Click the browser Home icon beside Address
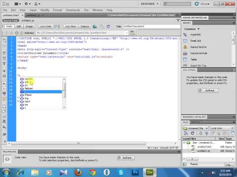 coord(21,33)
